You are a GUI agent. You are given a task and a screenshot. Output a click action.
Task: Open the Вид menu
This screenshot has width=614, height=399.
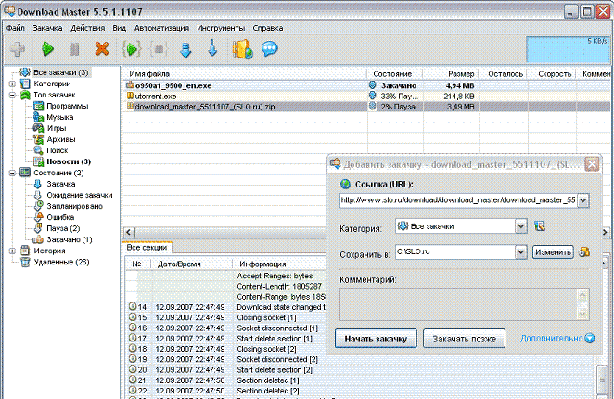[119, 28]
